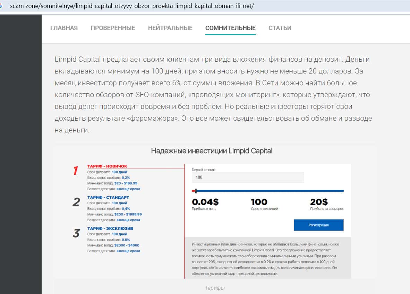Select ТАРИФ - СТАНДАРТ heading
Screen dimensions: 410x294
pyautogui.click(x=108, y=198)
